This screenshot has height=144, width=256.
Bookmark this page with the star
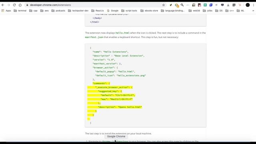click(164, 5)
